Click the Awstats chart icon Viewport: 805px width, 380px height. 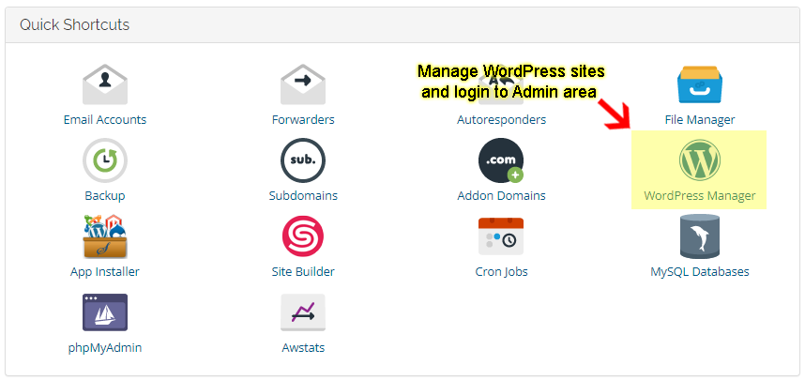click(x=303, y=312)
